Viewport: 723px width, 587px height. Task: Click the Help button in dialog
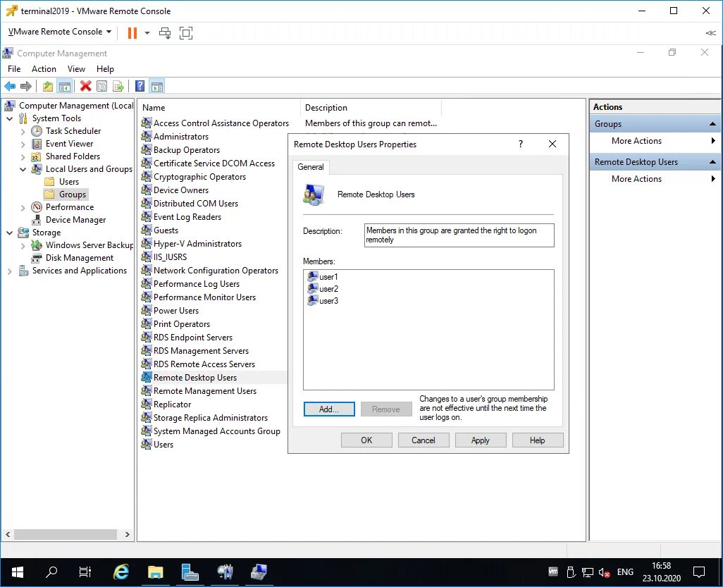537,440
